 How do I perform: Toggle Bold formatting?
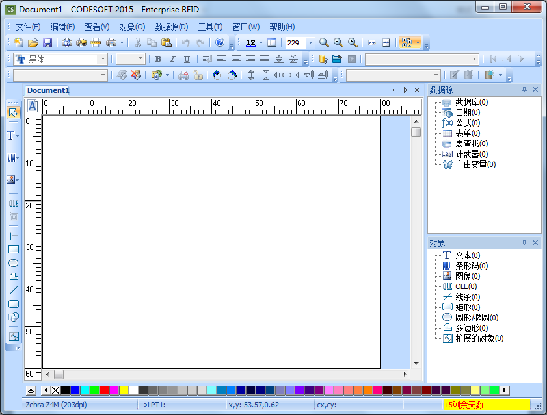point(158,59)
